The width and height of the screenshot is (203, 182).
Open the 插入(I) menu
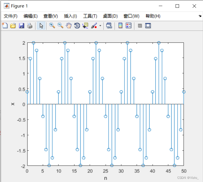coord(70,16)
